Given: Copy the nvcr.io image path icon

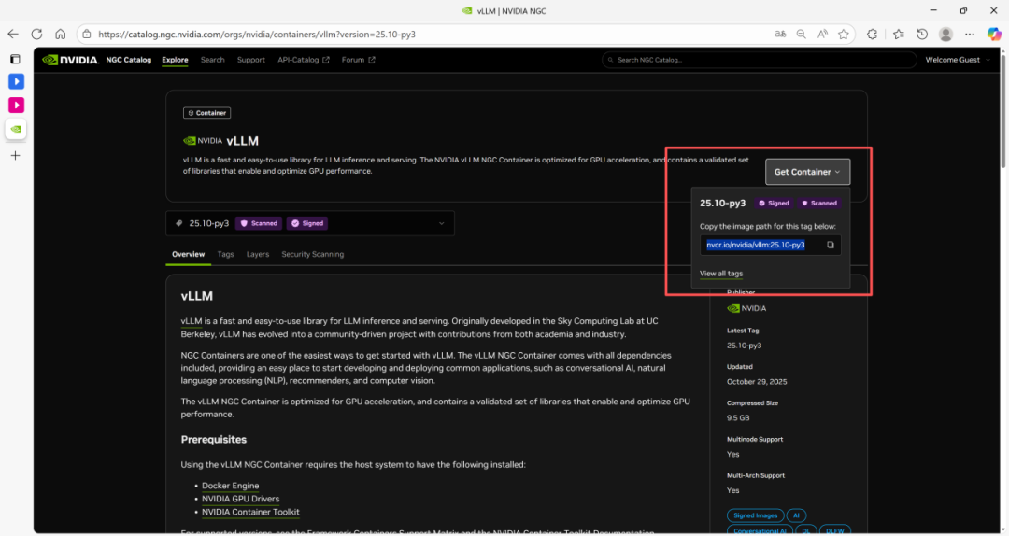Looking at the screenshot, I should point(830,245).
